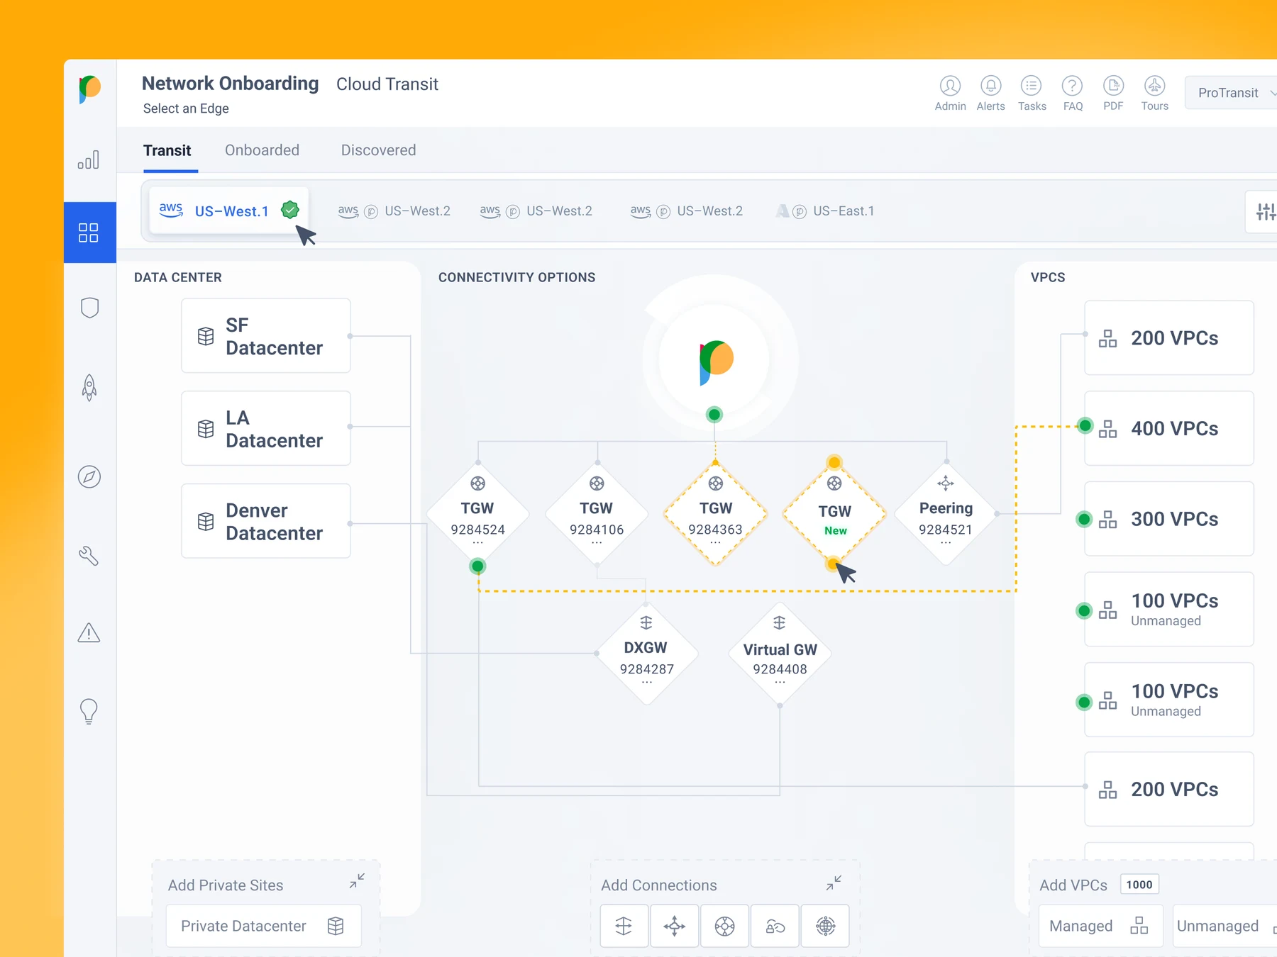The width and height of the screenshot is (1277, 957).
Task: Click the TGW 9284363 node
Action: coord(715,514)
